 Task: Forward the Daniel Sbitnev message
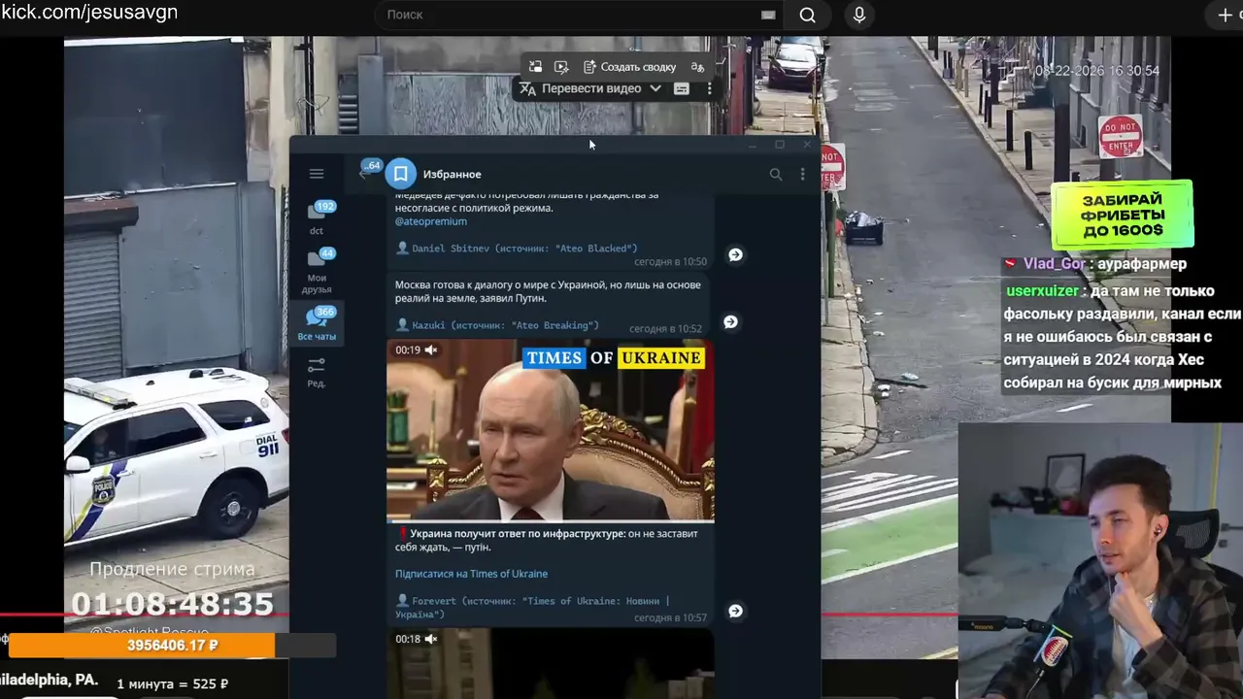(735, 254)
